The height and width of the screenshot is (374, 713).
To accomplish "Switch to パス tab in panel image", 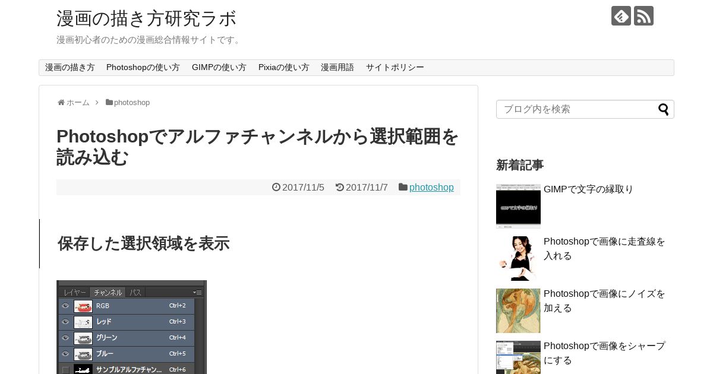I will coord(135,293).
